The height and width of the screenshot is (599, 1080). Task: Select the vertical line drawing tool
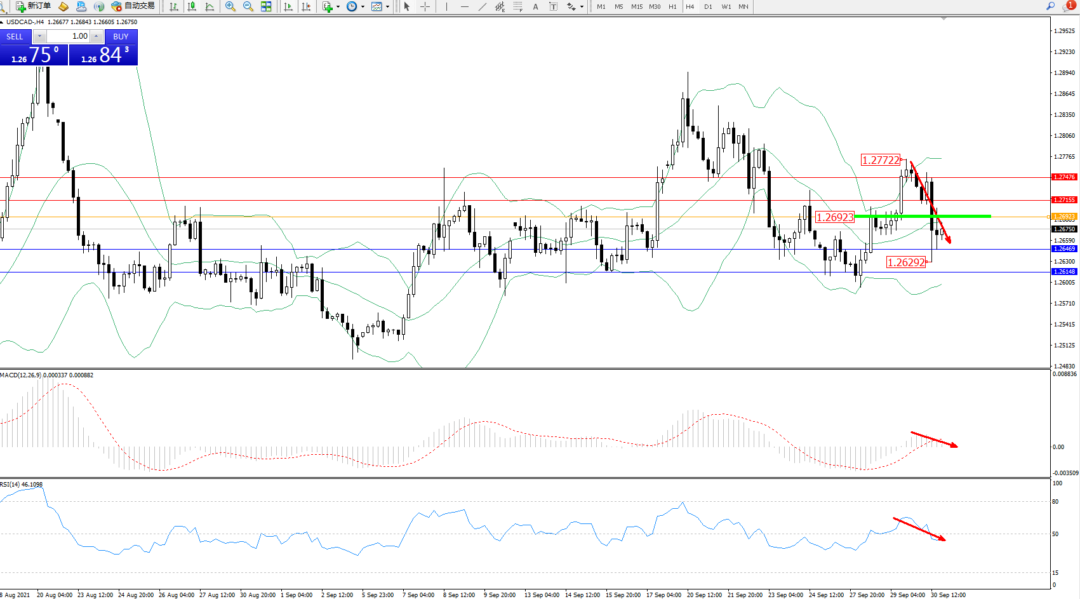tap(446, 6)
